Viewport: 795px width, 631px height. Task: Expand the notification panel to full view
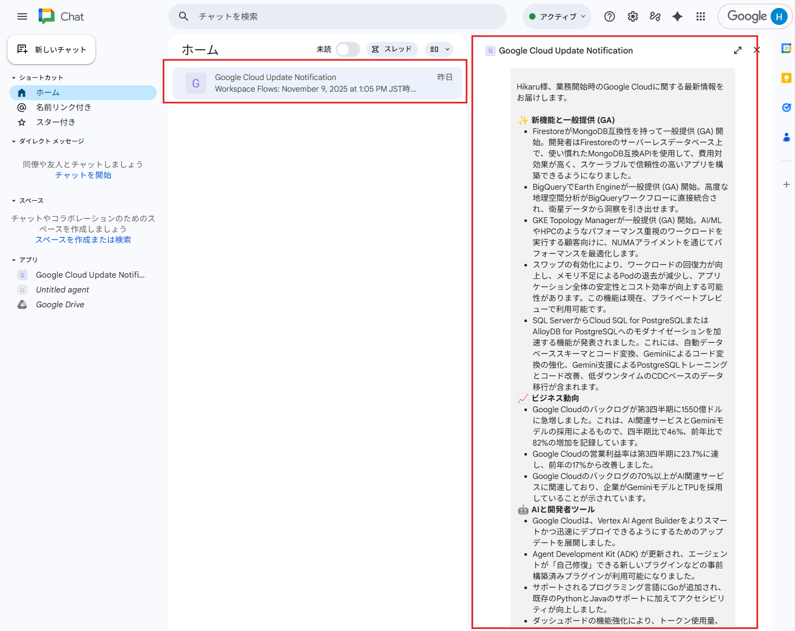(x=737, y=50)
